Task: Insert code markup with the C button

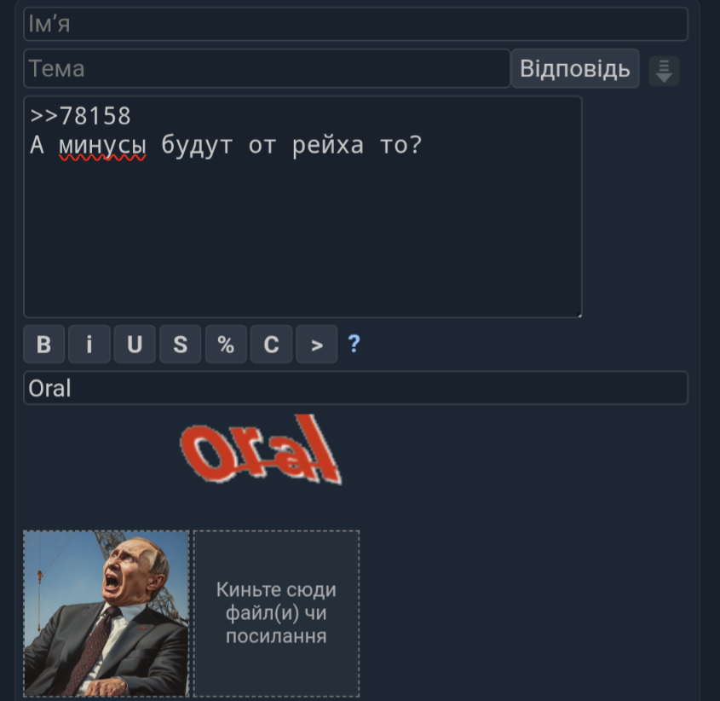Action: [x=271, y=344]
